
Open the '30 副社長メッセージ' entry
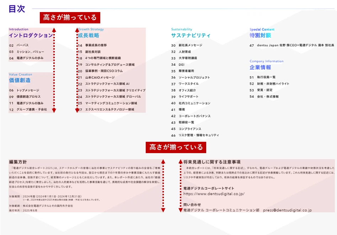[187, 45]
